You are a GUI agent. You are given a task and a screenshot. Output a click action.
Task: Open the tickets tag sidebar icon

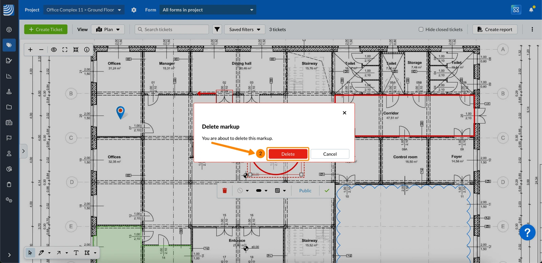(9, 45)
